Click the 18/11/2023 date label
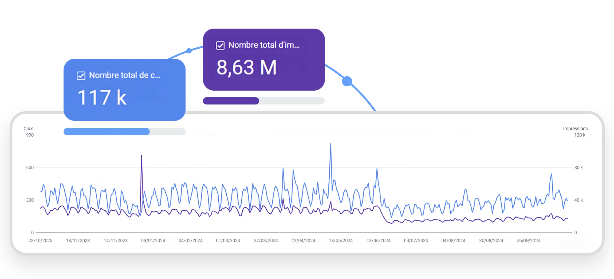614x279 pixels. click(78, 241)
